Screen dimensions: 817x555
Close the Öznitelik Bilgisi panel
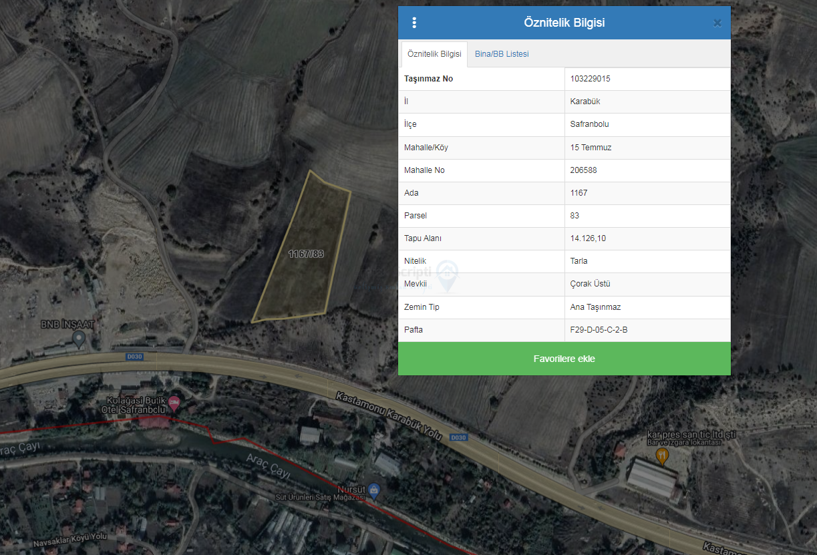point(717,23)
